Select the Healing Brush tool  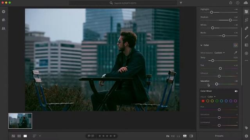tap(246, 28)
